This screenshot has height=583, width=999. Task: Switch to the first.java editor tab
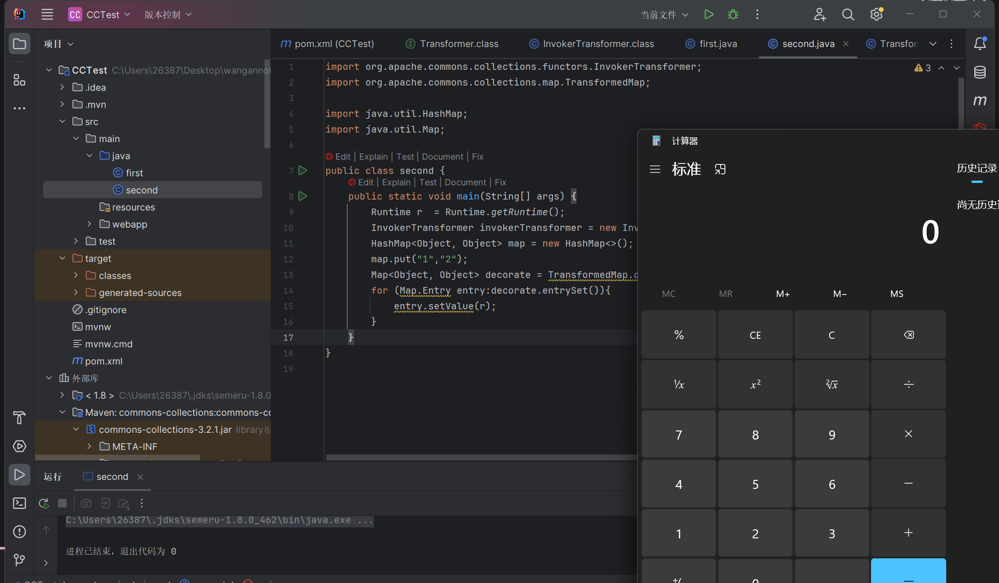[711, 44]
